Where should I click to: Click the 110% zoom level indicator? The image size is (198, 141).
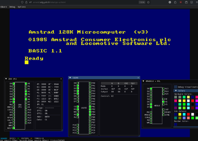tap(142, 2)
